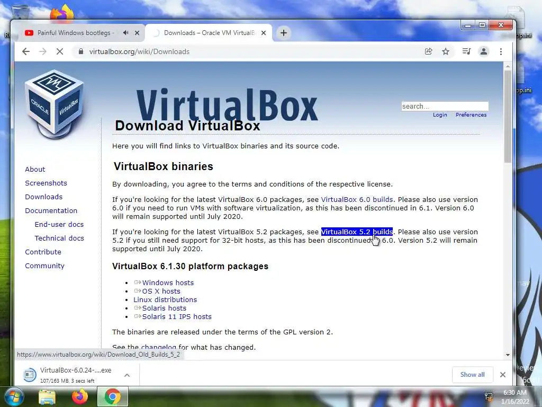Viewport: 542px width, 407px height.
Task: Open a new tab
Action: coord(284,33)
